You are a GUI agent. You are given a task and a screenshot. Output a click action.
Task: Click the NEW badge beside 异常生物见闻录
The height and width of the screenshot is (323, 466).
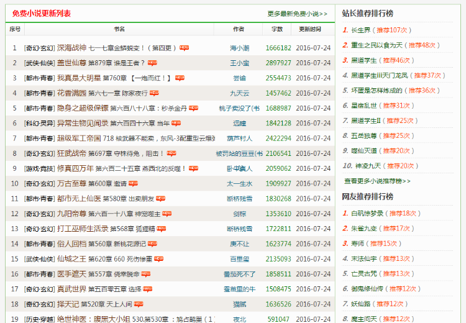point(176,124)
